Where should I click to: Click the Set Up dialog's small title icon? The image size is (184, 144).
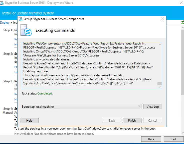click(x=20, y=19)
